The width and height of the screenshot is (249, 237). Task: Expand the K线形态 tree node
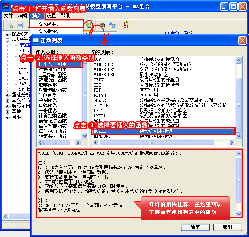point(8,34)
